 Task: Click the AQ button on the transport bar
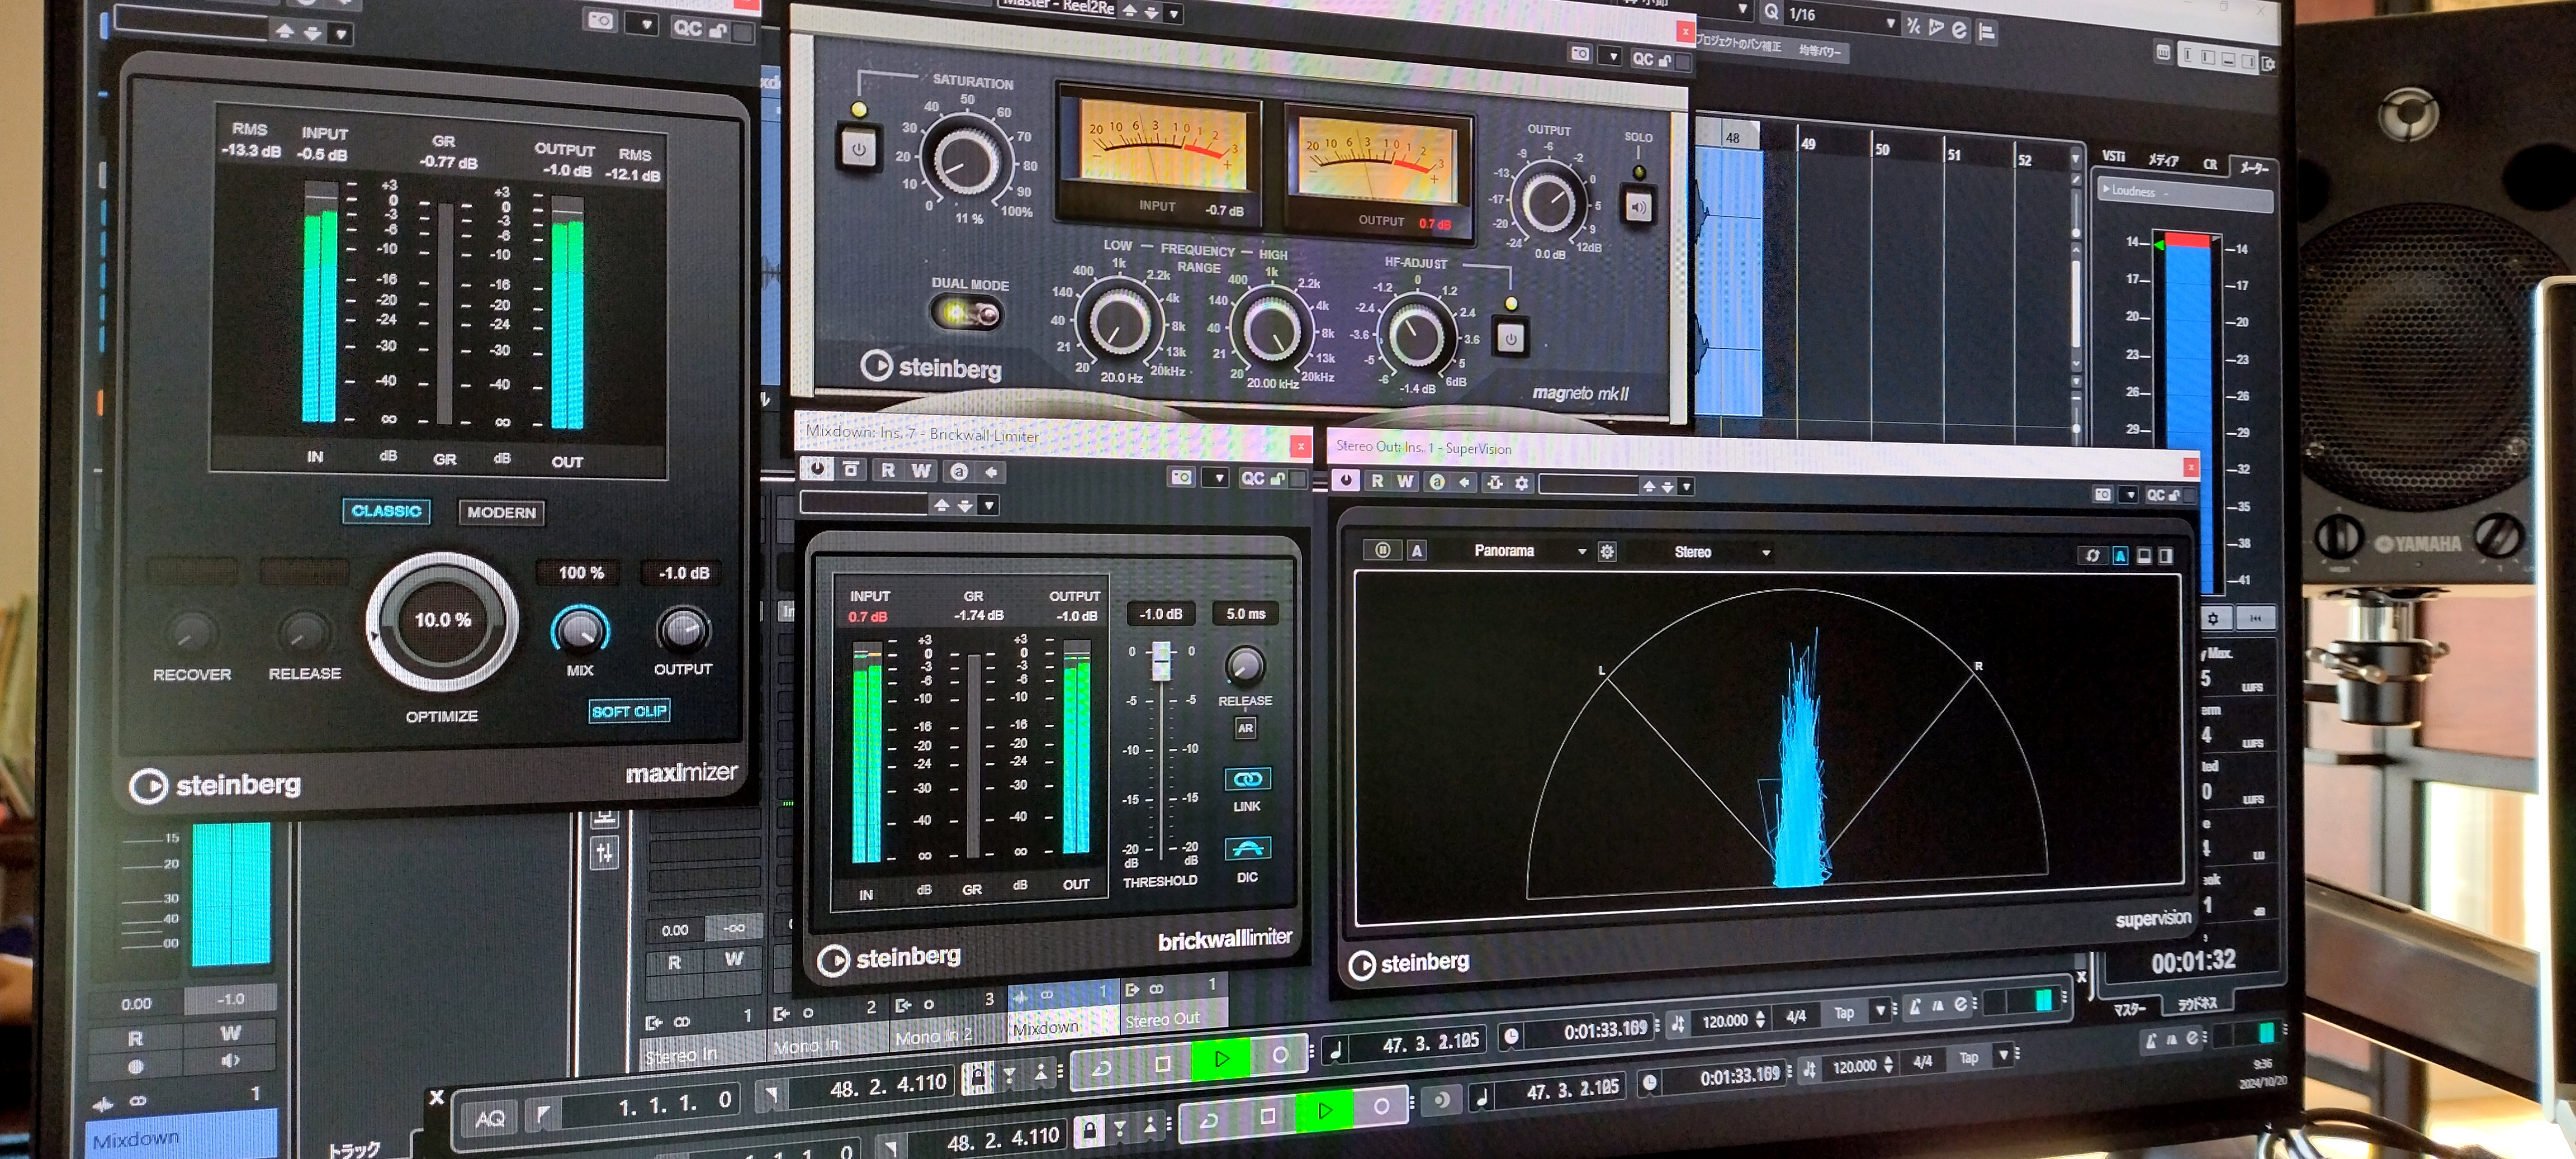[490, 1119]
